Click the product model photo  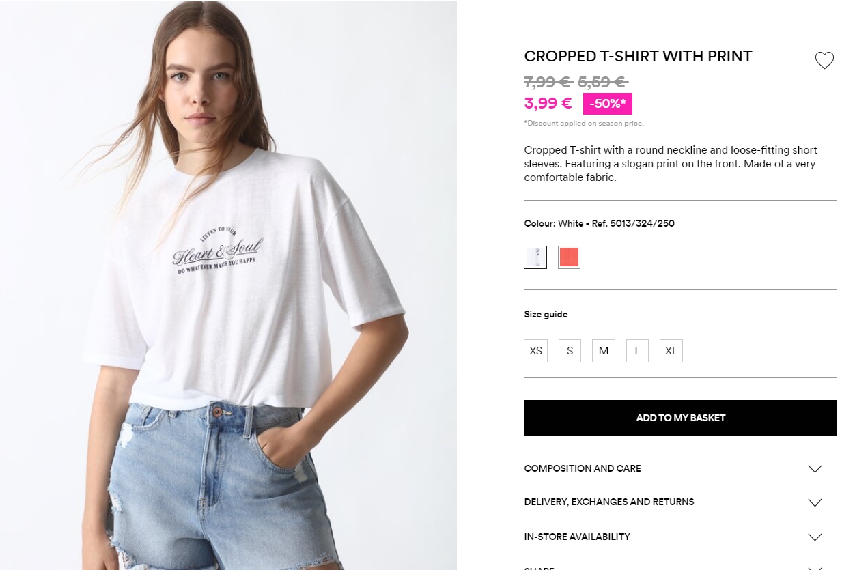pos(228,285)
